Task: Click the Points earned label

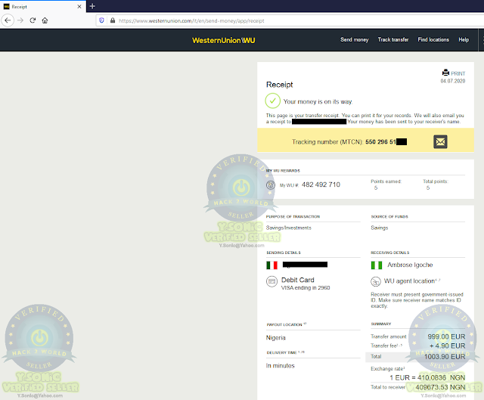Action: pyautogui.click(x=386, y=181)
